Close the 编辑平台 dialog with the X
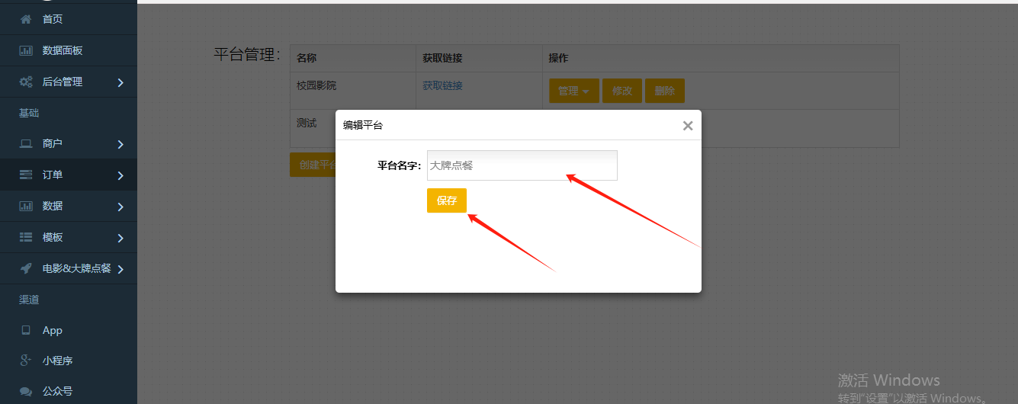Viewport: 1018px width, 404px height. tap(688, 126)
